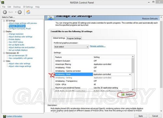Select the CUDA - GPUs row
163x118 pixels.
pyautogui.click(x=93, y=84)
